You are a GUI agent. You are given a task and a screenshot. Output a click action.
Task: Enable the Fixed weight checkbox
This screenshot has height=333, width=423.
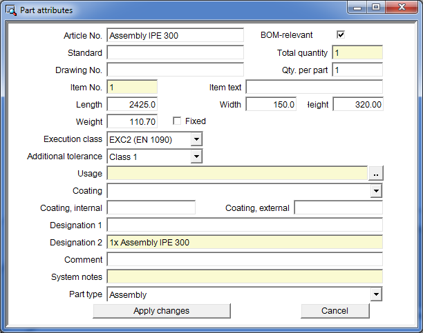(177, 121)
